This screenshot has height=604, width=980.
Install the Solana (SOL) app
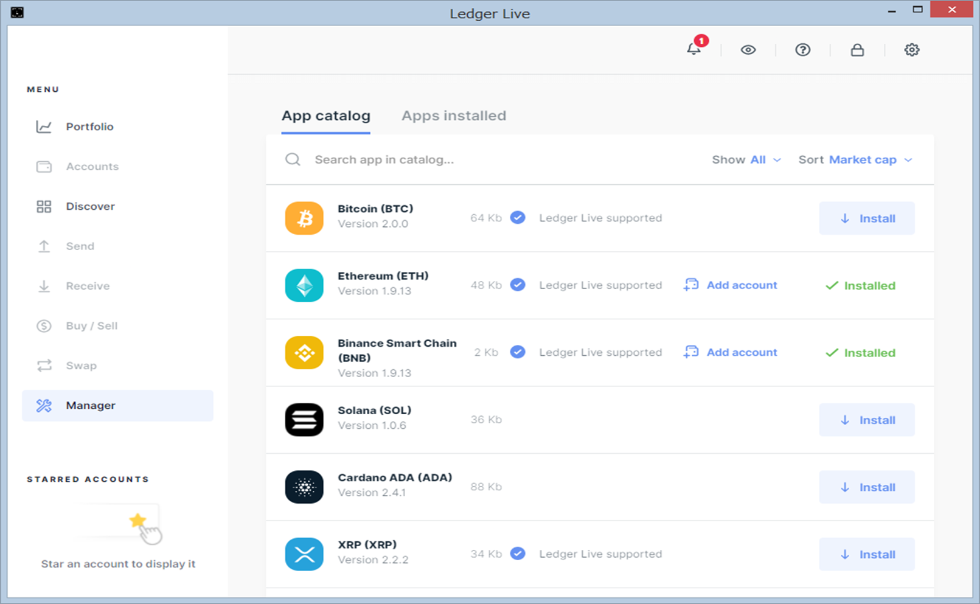click(867, 420)
